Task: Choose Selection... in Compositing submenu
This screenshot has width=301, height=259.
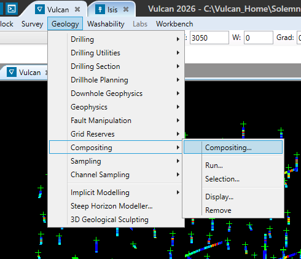Action: [233, 179]
